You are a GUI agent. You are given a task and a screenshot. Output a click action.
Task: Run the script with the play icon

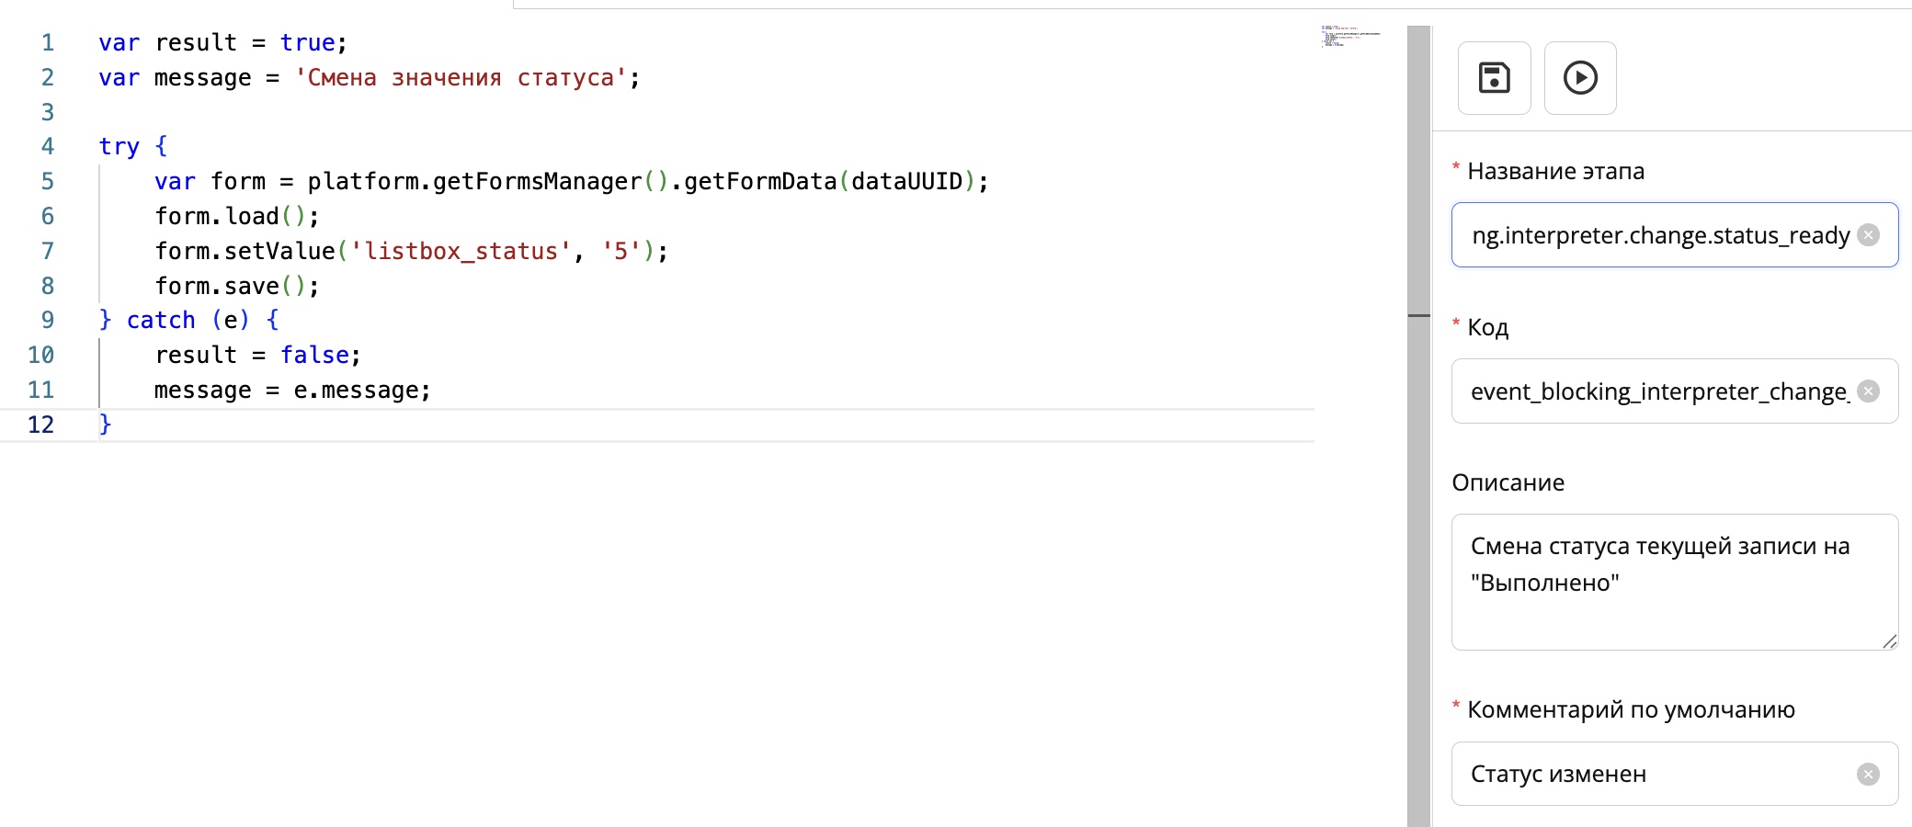[1579, 78]
